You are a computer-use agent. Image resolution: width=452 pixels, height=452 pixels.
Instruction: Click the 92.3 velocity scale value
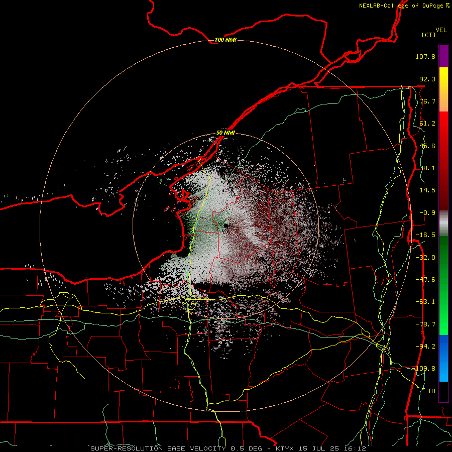pyautogui.click(x=427, y=79)
